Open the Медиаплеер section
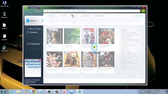 [33, 44]
